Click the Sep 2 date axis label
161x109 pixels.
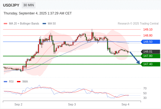[18, 104]
